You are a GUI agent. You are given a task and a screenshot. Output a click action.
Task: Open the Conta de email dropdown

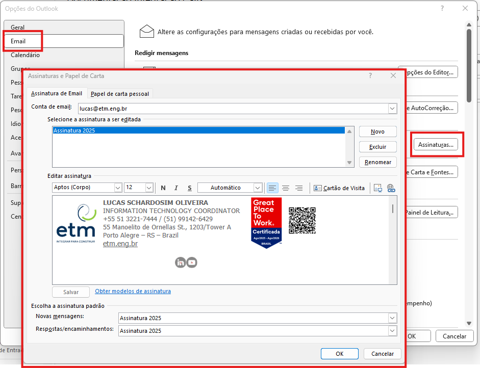click(x=392, y=109)
